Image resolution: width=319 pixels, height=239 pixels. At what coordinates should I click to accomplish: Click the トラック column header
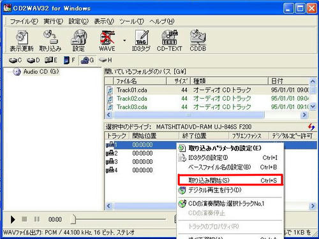coord(117,136)
